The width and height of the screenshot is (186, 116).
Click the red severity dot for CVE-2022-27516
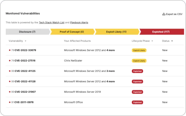coord(10,61)
